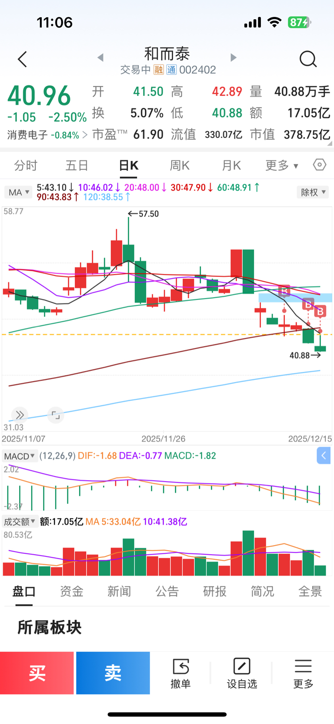Select the 日K chart tab
The width and height of the screenshot is (334, 724).
(x=129, y=165)
